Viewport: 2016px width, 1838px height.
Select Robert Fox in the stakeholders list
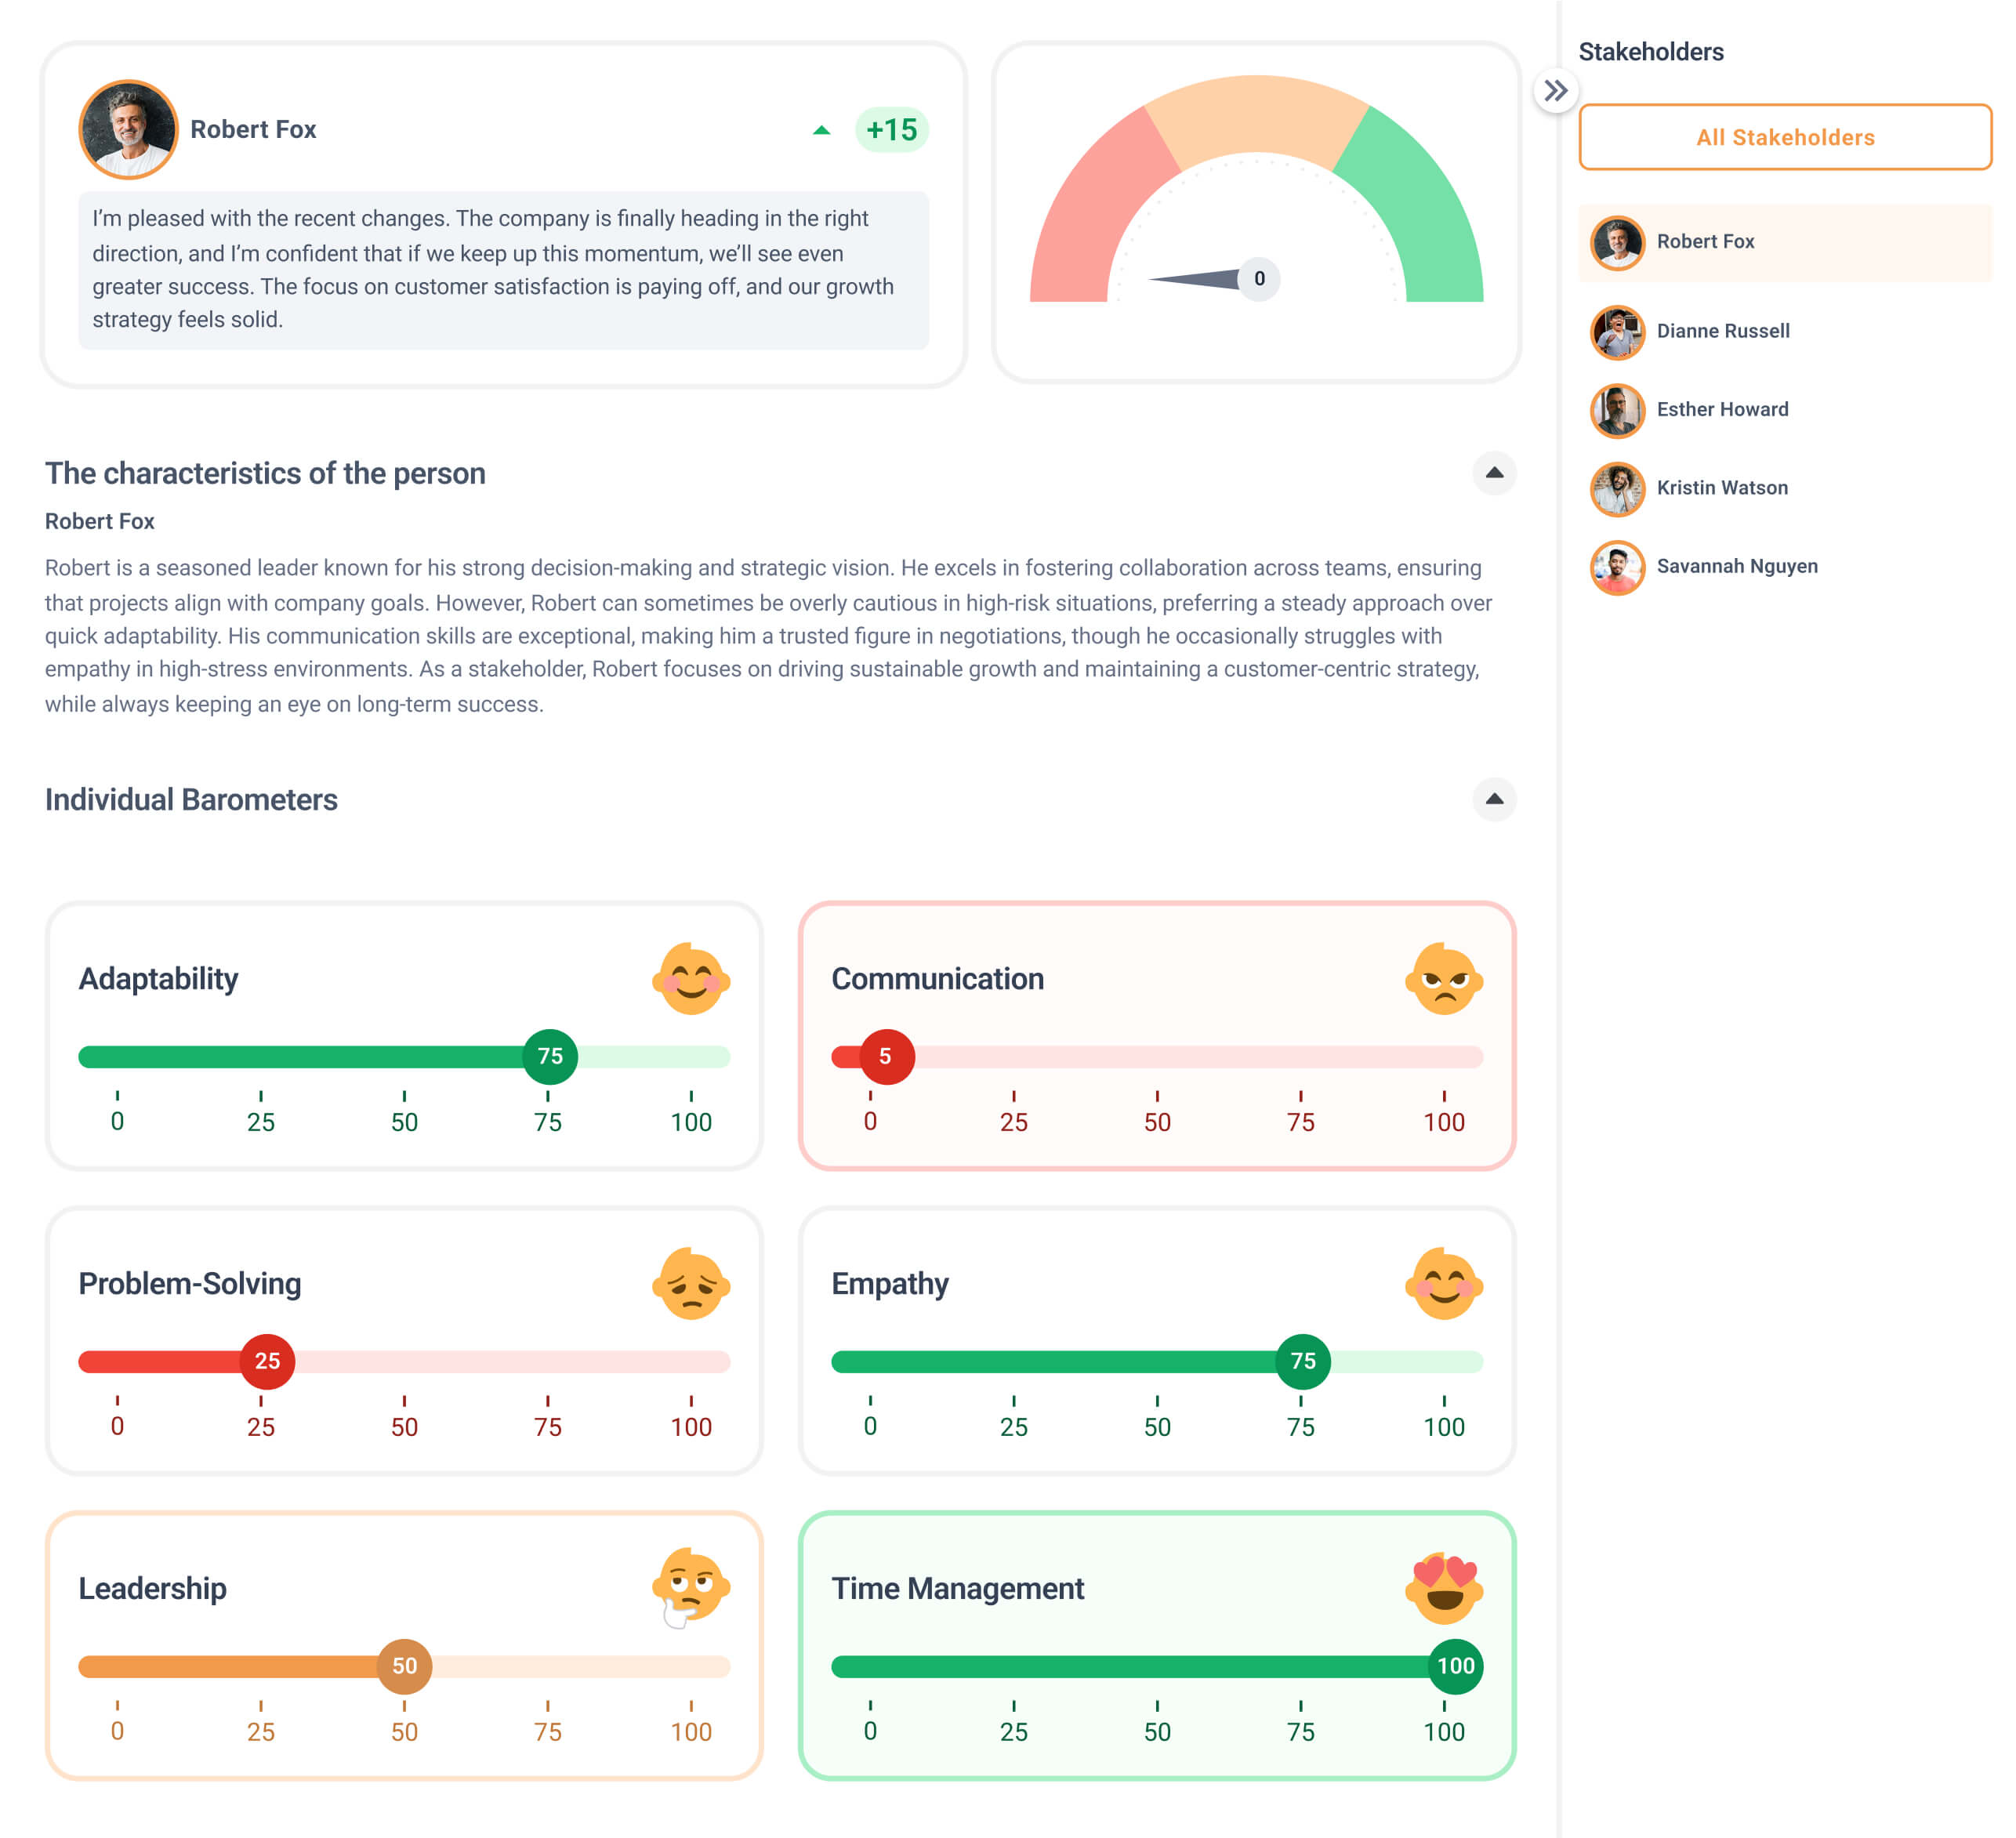[x=1785, y=242]
